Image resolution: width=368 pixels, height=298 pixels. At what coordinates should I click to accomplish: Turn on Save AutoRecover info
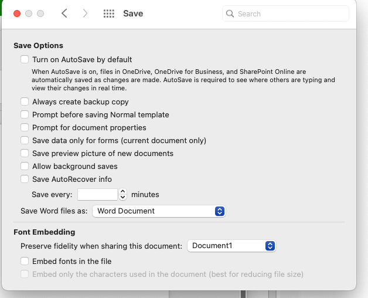click(x=25, y=180)
